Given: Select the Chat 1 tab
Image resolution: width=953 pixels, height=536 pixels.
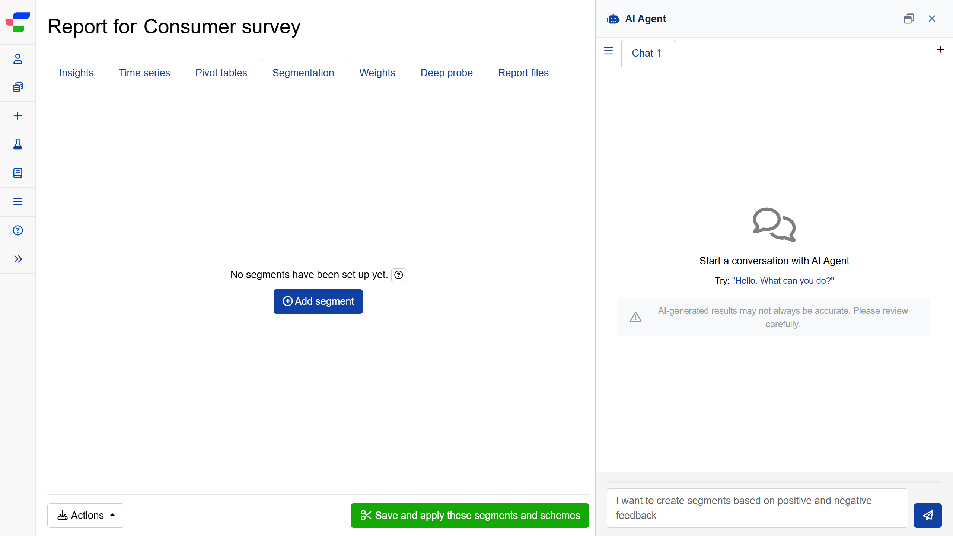Looking at the screenshot, I should [x=647, y=53].
